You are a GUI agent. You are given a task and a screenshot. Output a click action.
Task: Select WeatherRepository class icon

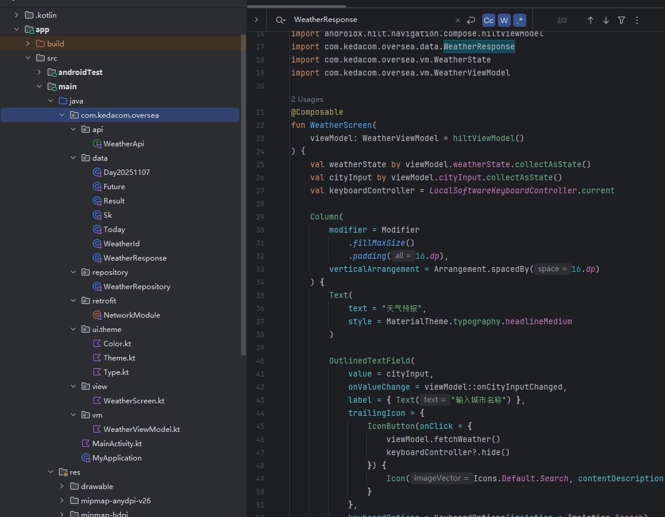[x=97, y=287]
